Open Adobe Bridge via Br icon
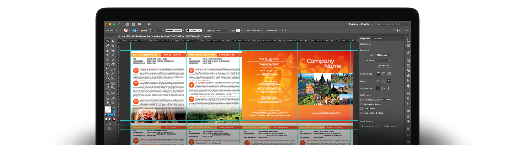This screenshot has height=145, width=515. pos(127,24)
